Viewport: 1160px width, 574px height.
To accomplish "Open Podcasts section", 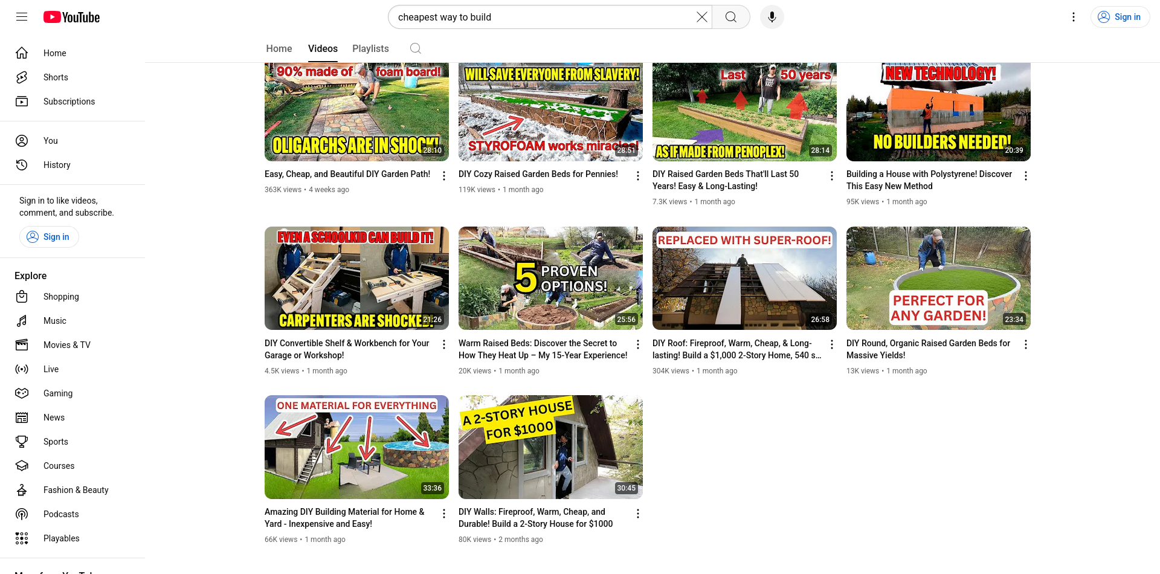I will 72,514.
